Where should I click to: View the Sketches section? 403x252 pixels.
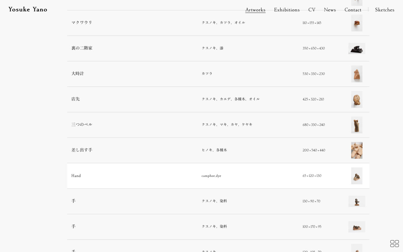(385, 10)
